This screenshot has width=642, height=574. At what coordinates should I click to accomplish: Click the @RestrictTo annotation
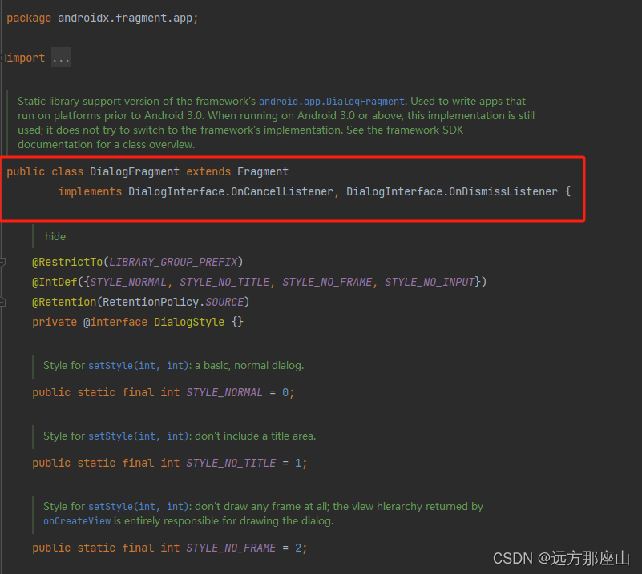click(x=67, y=262)
